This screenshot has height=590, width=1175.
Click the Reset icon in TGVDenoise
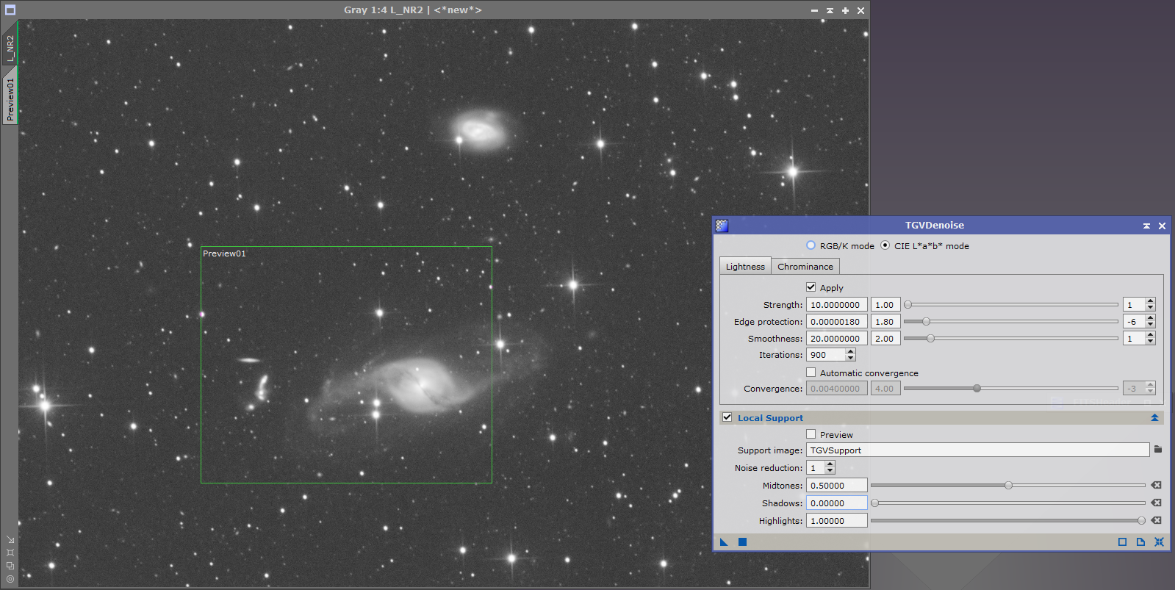coord(1159,542)
